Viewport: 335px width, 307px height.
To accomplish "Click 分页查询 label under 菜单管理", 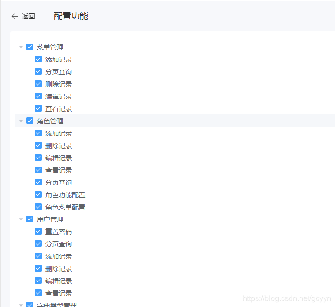I will pyautogui.click(x=59, y=72).
